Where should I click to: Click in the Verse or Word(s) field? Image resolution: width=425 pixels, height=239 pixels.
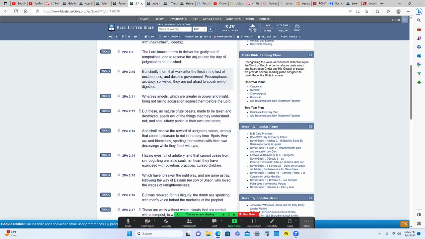174,29
